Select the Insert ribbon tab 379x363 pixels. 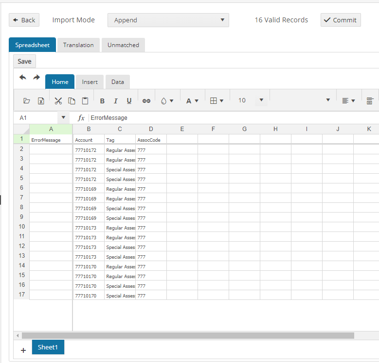coord(90,82)
